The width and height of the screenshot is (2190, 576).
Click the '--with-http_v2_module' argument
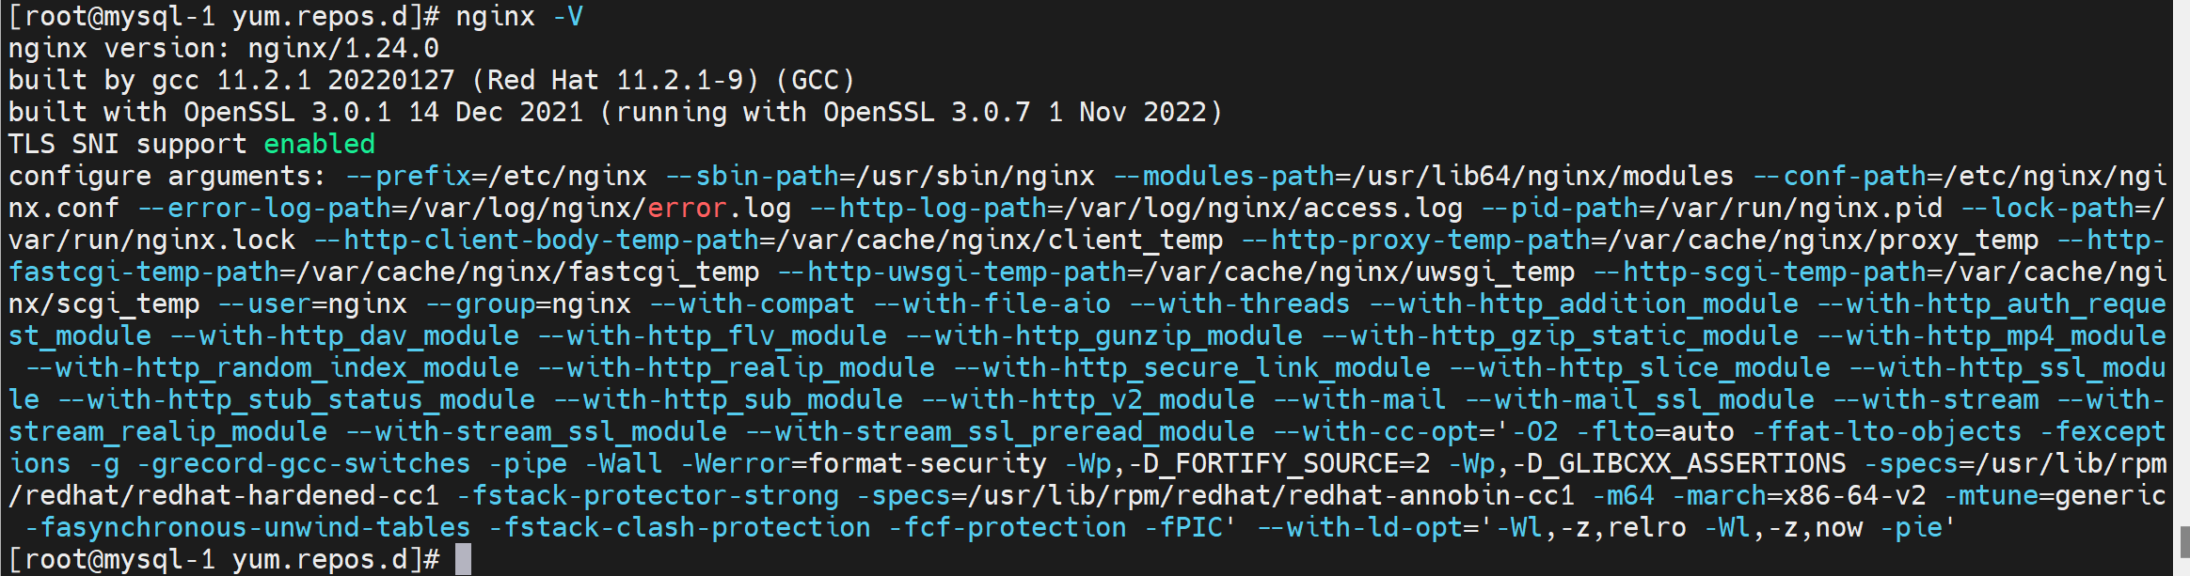coord(1087,399)
